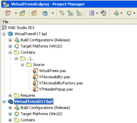Select the Requires folder label
This screenshot has height=123, width=137.
pos(28,95)
